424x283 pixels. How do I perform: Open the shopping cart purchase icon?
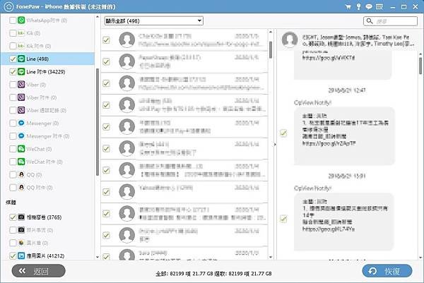pos(348,7)
